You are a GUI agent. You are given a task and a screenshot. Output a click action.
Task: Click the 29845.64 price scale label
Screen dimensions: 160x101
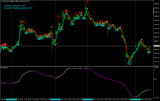click(157, 4)
